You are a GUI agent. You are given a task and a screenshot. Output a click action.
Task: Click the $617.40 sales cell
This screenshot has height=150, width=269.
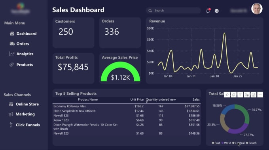tap(194, 120)
